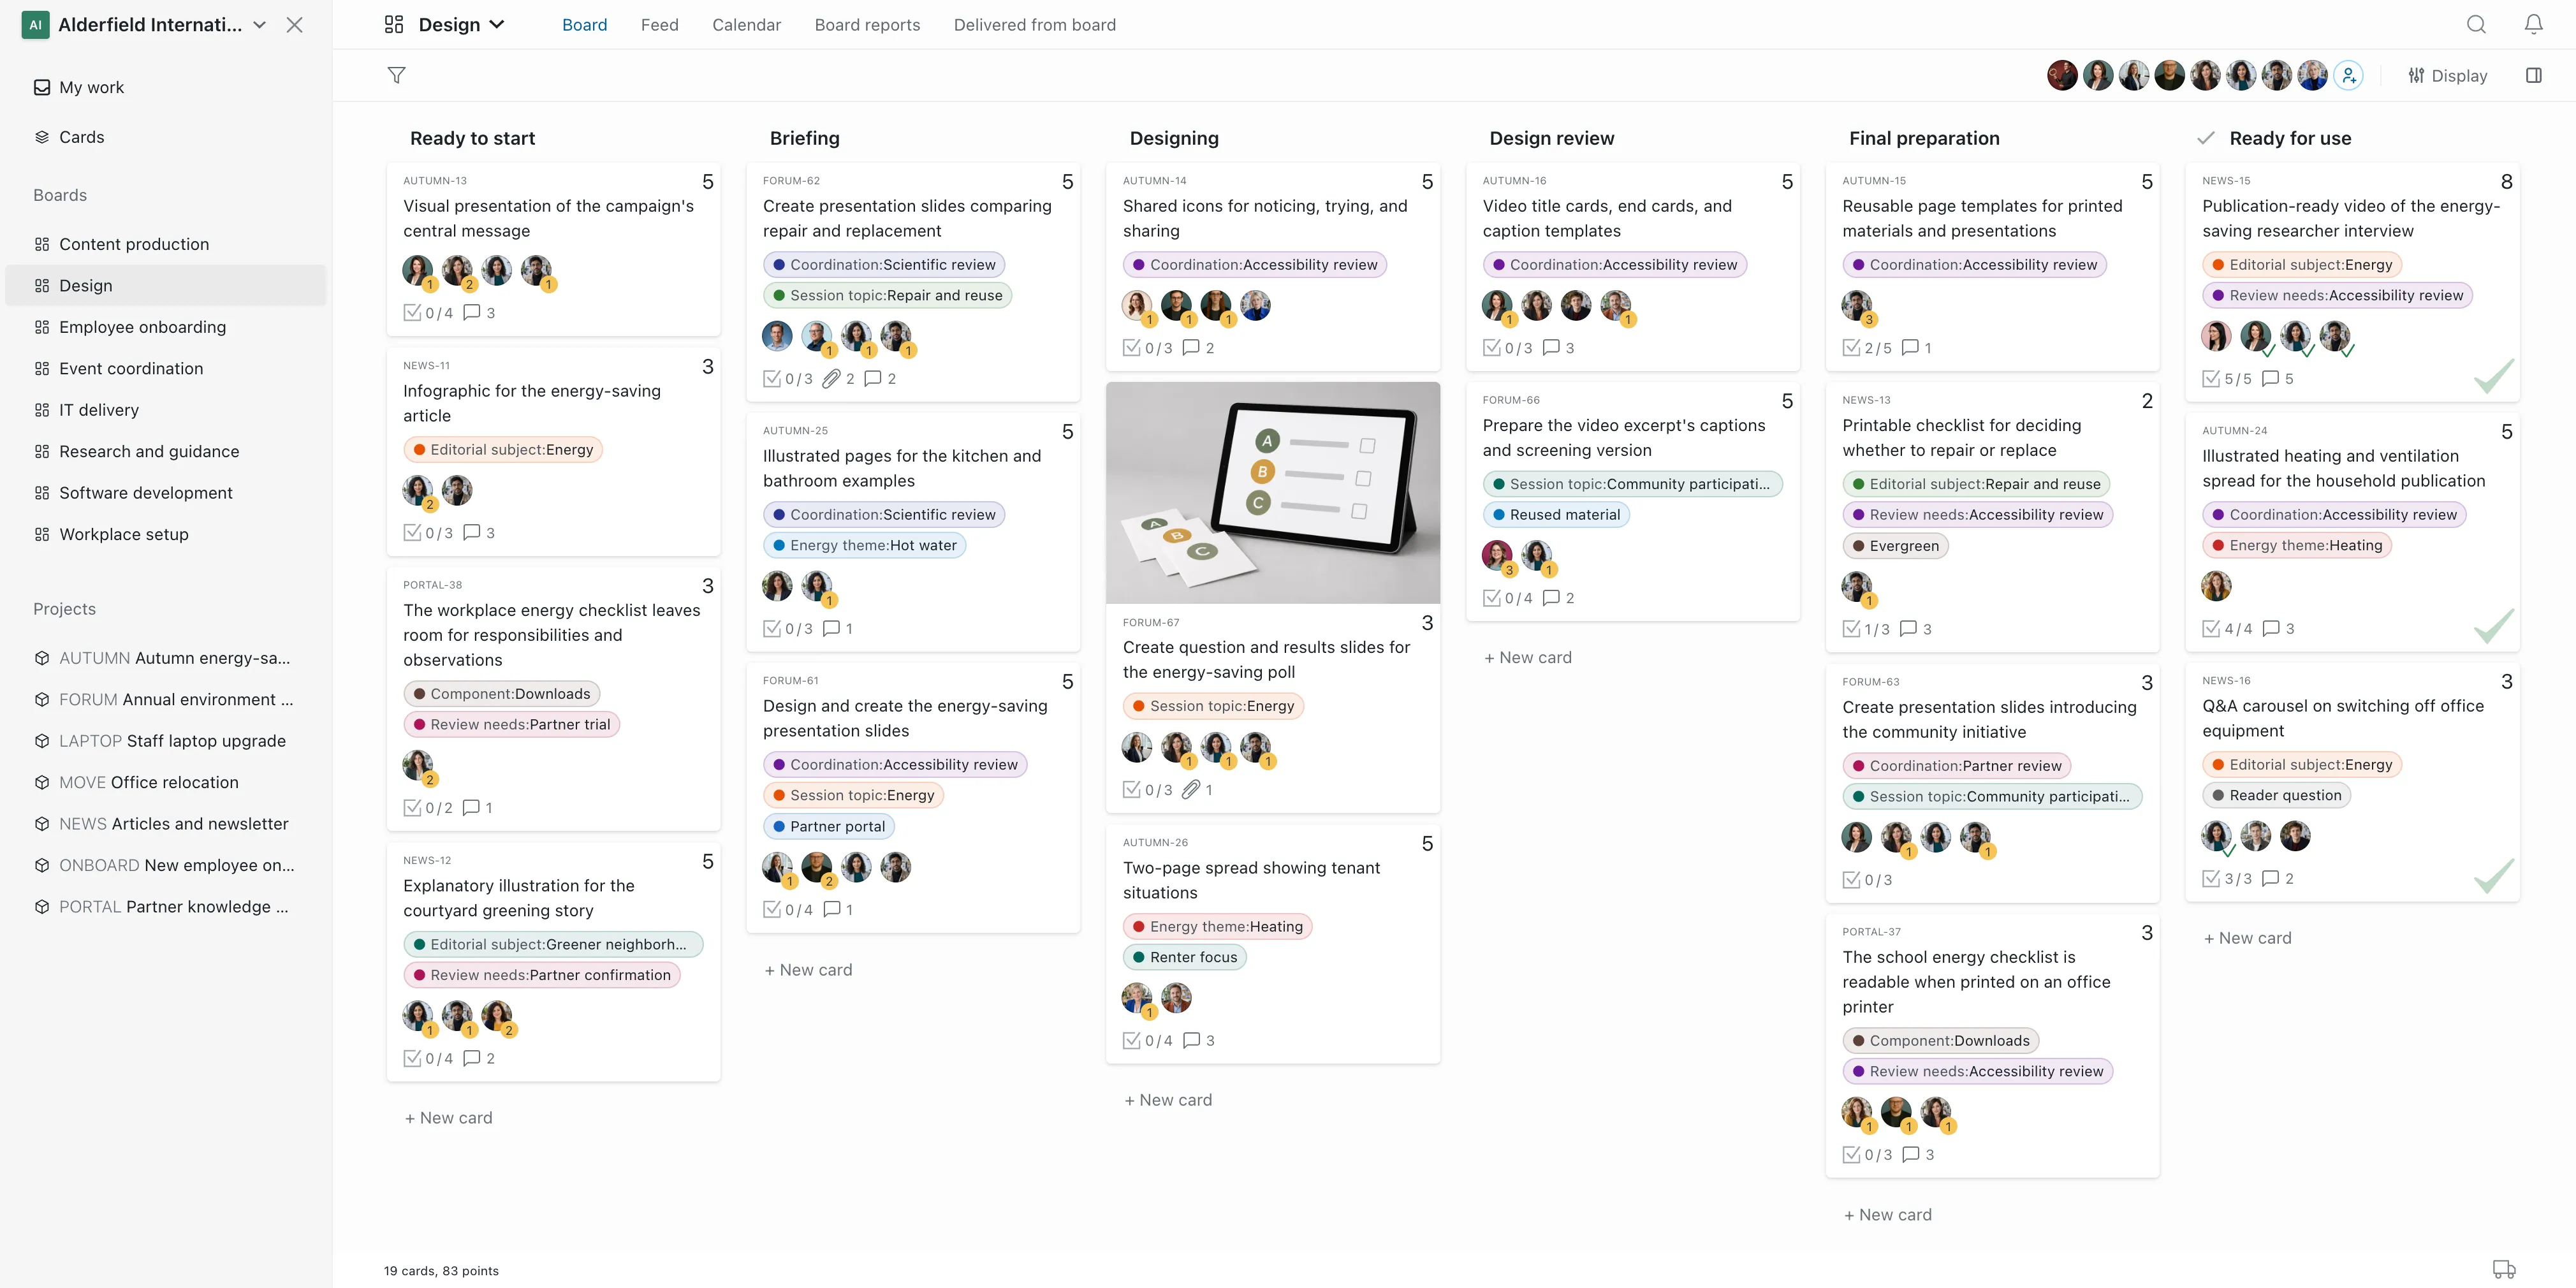Close the workspace sidebar with X
This screenshot has height=1288, width=2576.
(294, 25)
